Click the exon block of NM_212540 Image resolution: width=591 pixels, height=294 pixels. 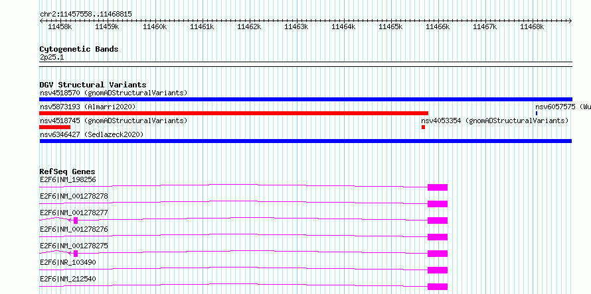pos(438,287)
